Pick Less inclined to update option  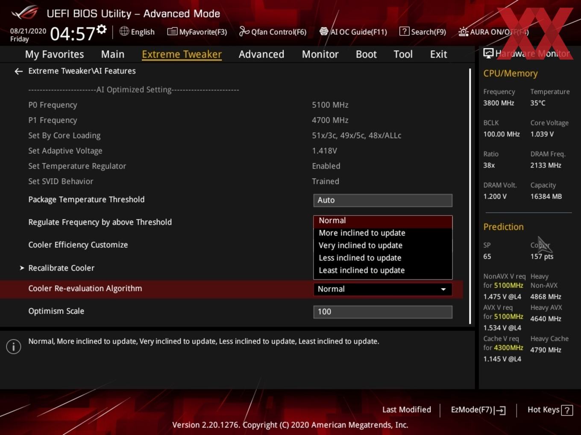[x=383, y=258]
